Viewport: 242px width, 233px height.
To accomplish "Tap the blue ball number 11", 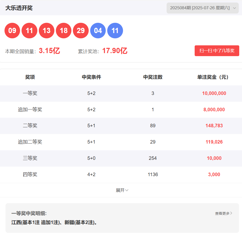I will 115,31.
